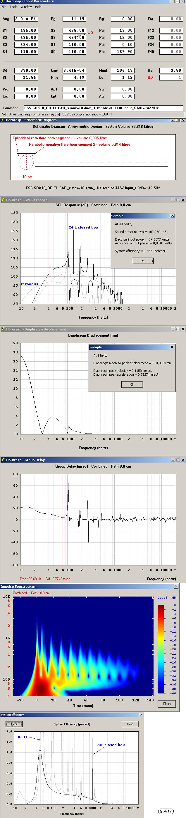Click the Ang field showing 2,0 x Pi

pyautogui.click(x=26, y=19)
